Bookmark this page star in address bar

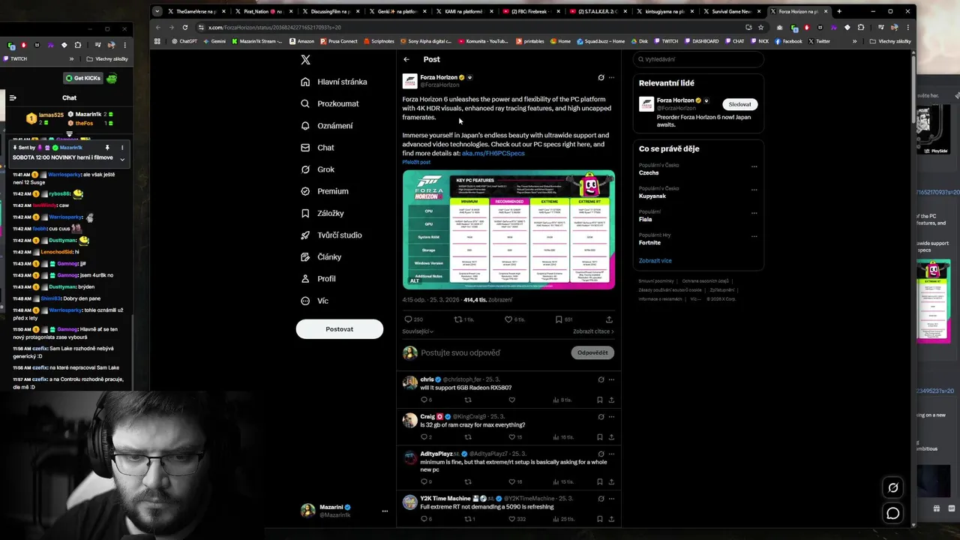point(761,27)
